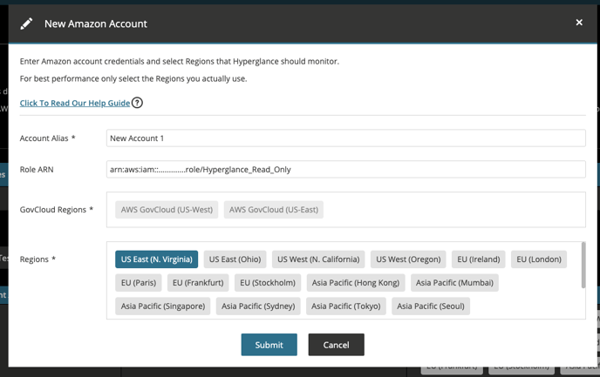Image resolution: width=600 pixels, height=377 pixels.
Task: Click the New Amazon Account title
Action: (x=96, y=24)
